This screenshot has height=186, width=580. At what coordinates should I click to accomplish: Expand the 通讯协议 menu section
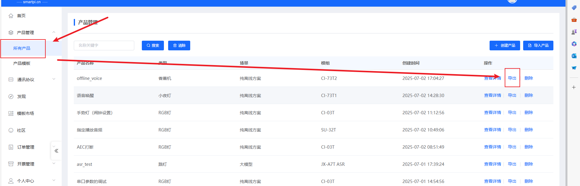tap(54, 79)
